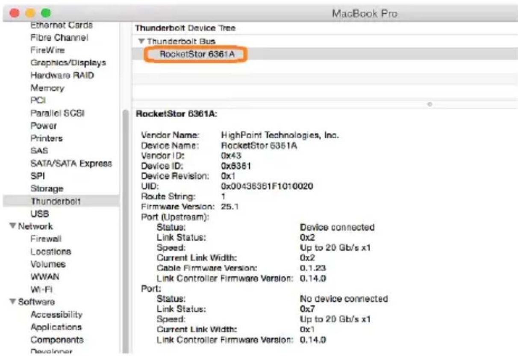Click the Thunderbolt Device Tree column header
This screenshot has height=356, width=518.
(x=185, y=28)
